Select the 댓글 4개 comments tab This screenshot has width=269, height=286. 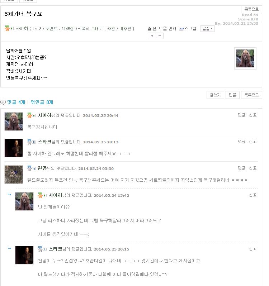point(16,103)
